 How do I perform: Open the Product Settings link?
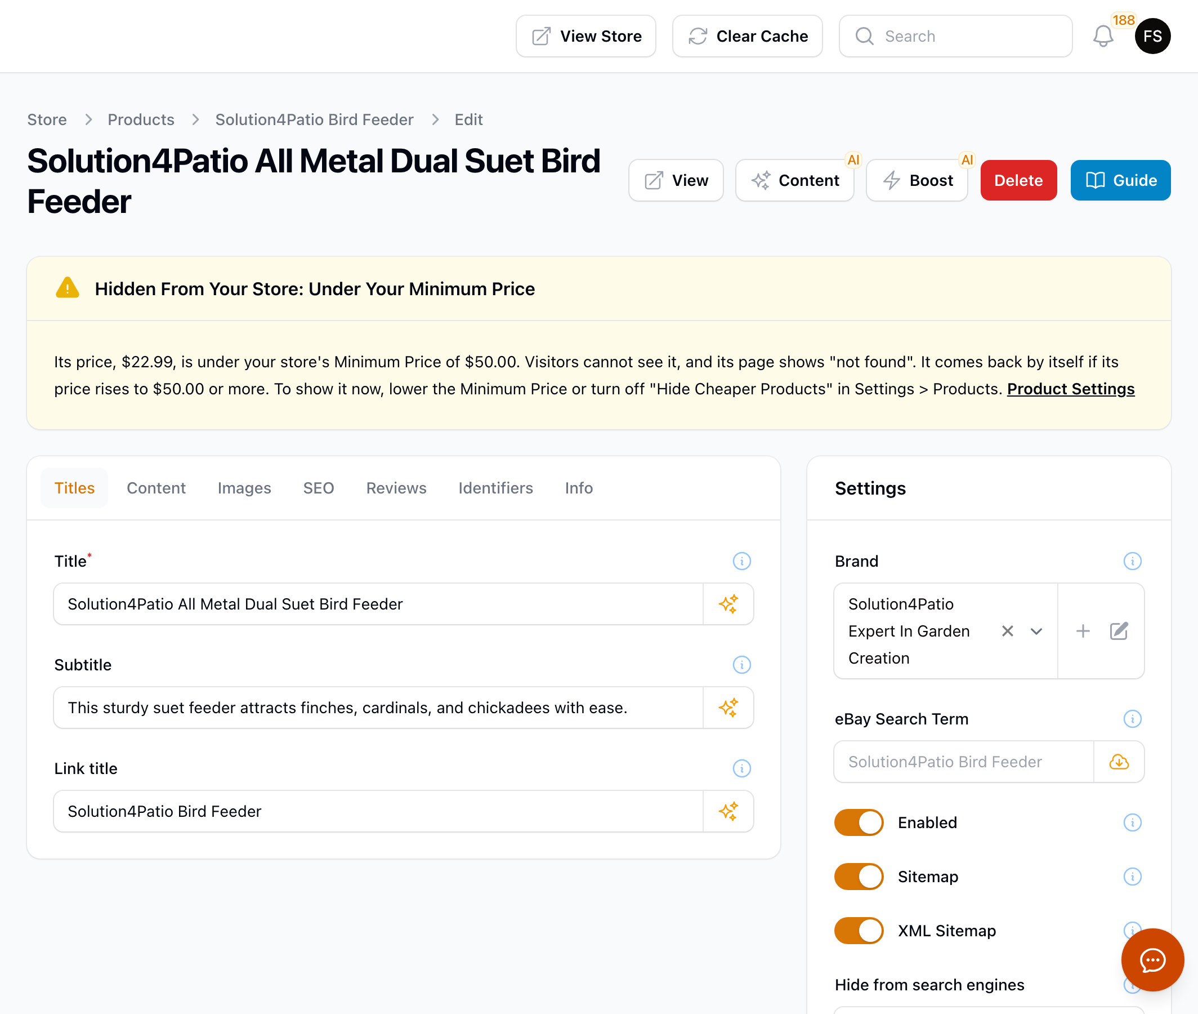click(1071, 389)
